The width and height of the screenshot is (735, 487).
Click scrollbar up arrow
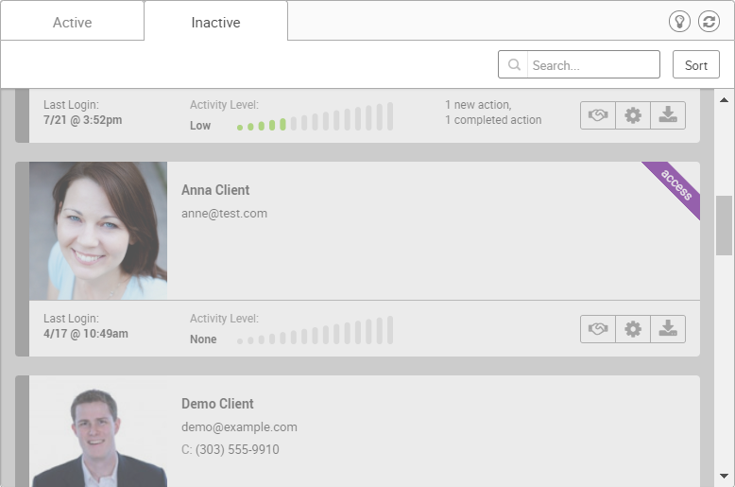[x=725, y=99]
